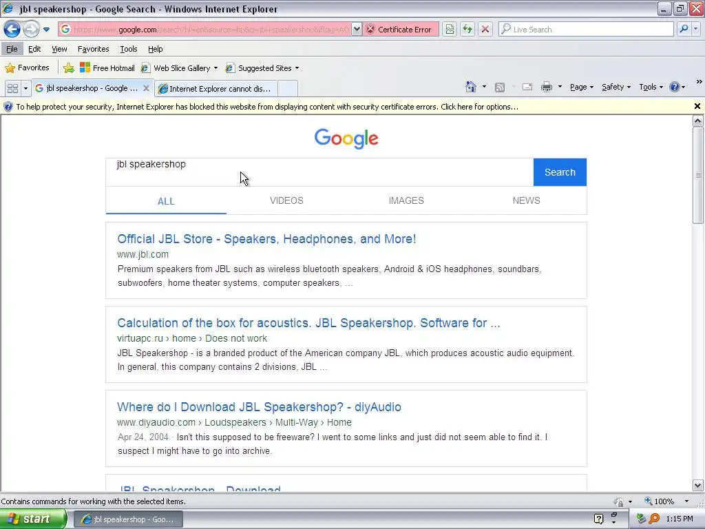Open the Windows Start menu

click(33, 519)
